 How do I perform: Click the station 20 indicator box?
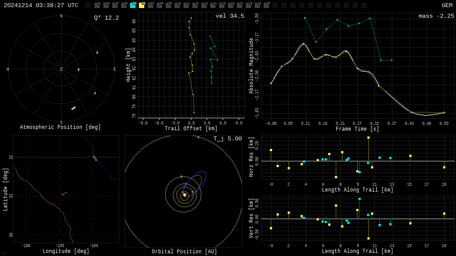tap(266, 5)
